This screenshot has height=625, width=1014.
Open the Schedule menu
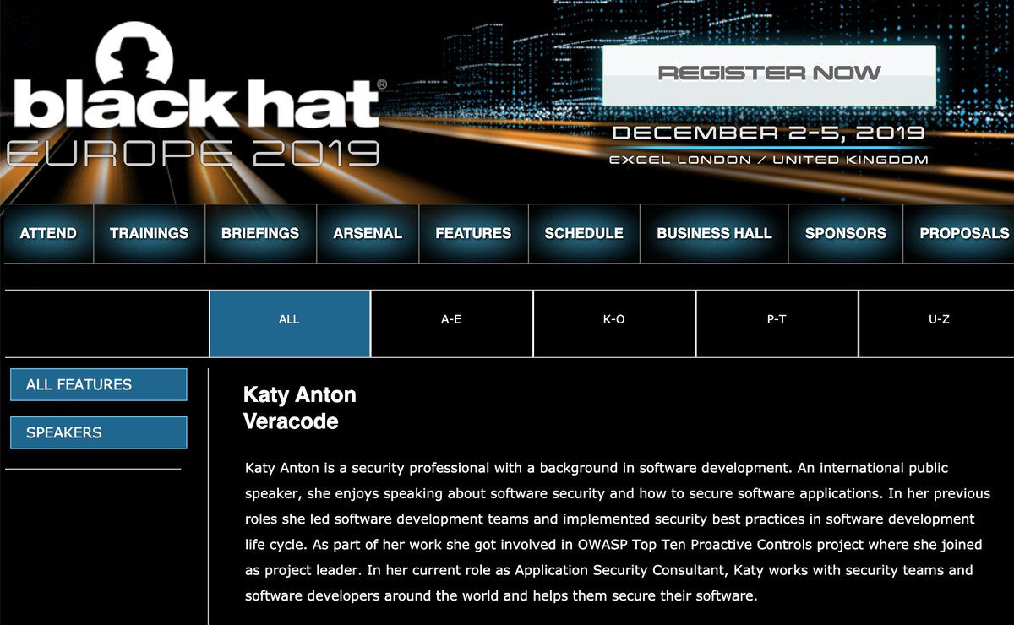click(584, 233)
